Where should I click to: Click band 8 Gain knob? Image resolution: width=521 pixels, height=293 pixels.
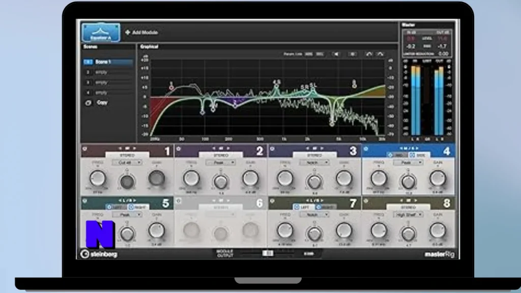pyautogui.click(x=438, y=230)
